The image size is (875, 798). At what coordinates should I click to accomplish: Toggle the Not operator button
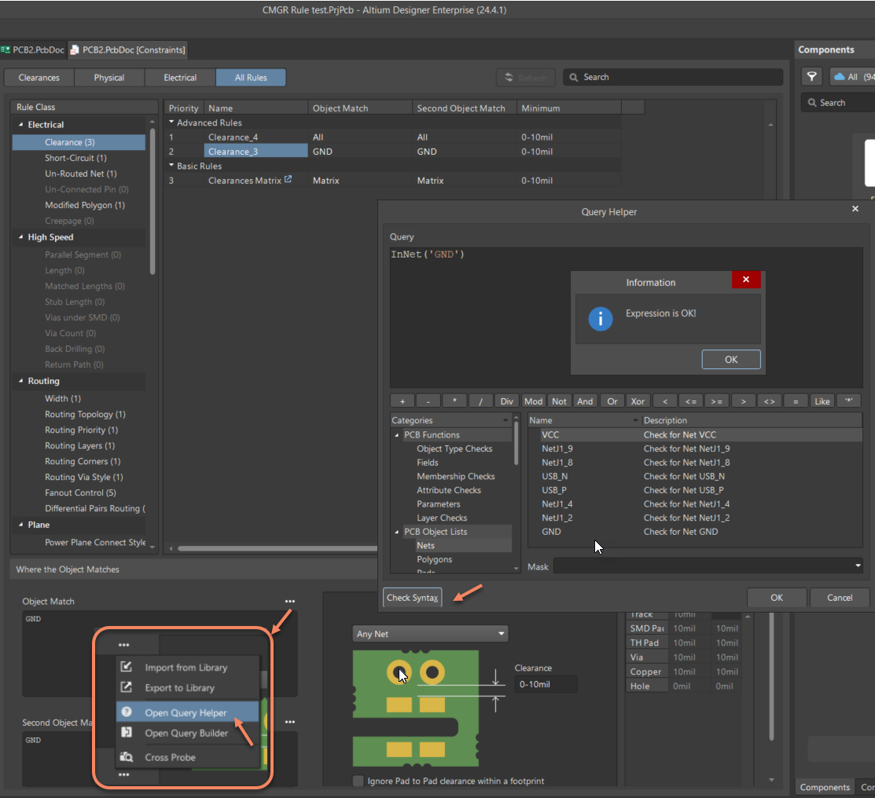pyautogui.click(x=559, y=401)
